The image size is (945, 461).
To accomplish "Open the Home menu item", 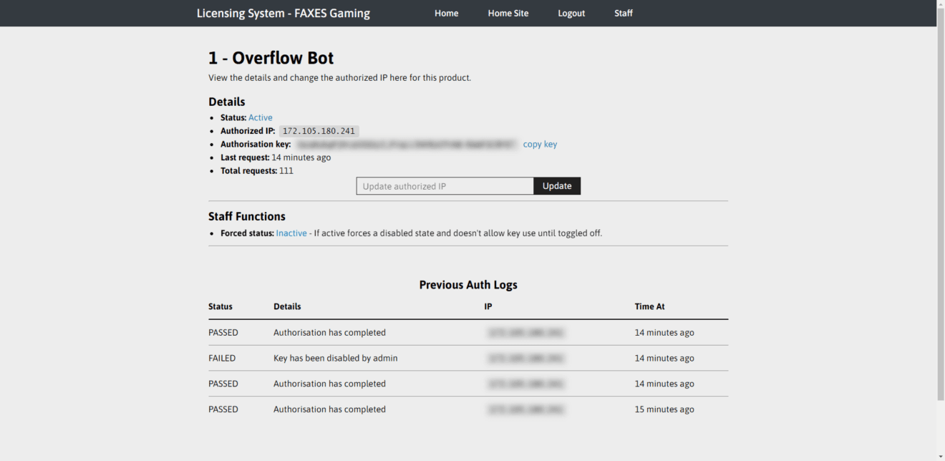I will click(446, 13).
